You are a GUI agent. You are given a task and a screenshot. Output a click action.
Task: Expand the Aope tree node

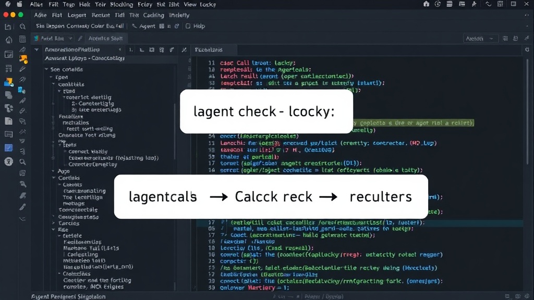(53, 171)
